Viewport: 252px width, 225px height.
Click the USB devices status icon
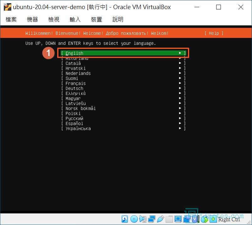point(160,219)
